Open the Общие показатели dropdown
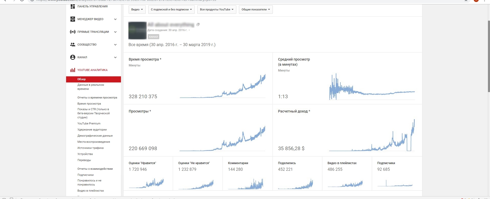490x199 pixels. pyautogui.click(x=255, y=9)
